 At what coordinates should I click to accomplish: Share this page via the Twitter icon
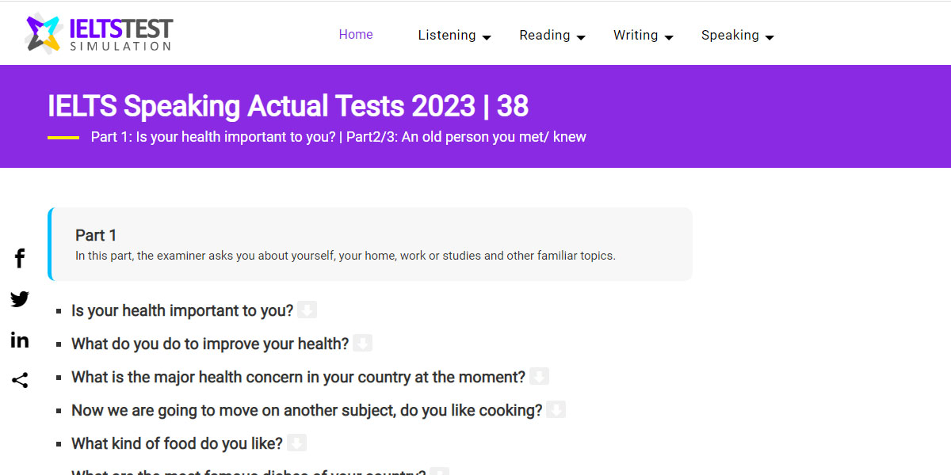[x=19, y=298]
